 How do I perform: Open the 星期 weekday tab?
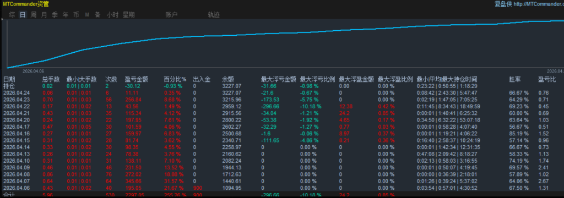tap(129, 15)
